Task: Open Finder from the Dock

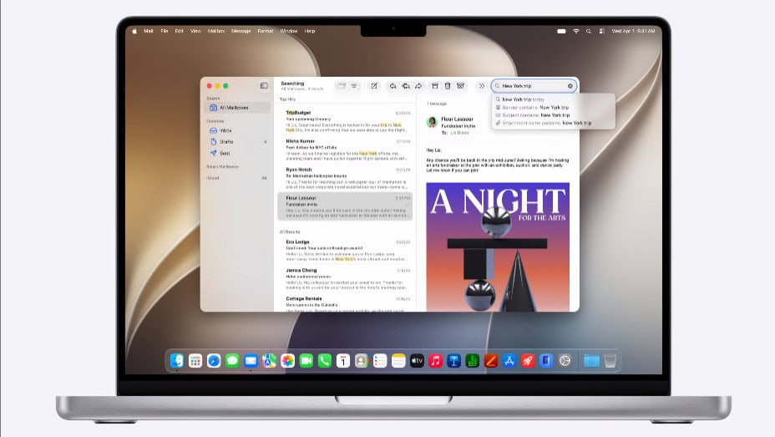Action: tap(177, 361)
